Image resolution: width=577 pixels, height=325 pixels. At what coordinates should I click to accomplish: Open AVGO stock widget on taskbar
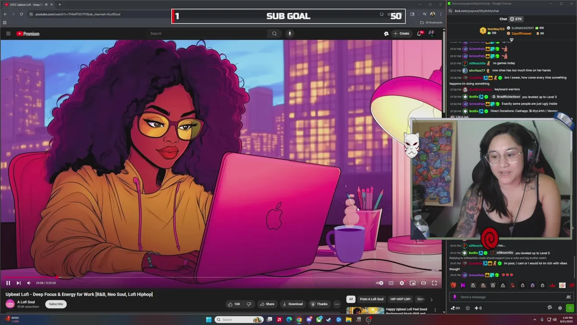tap(13, 319)
